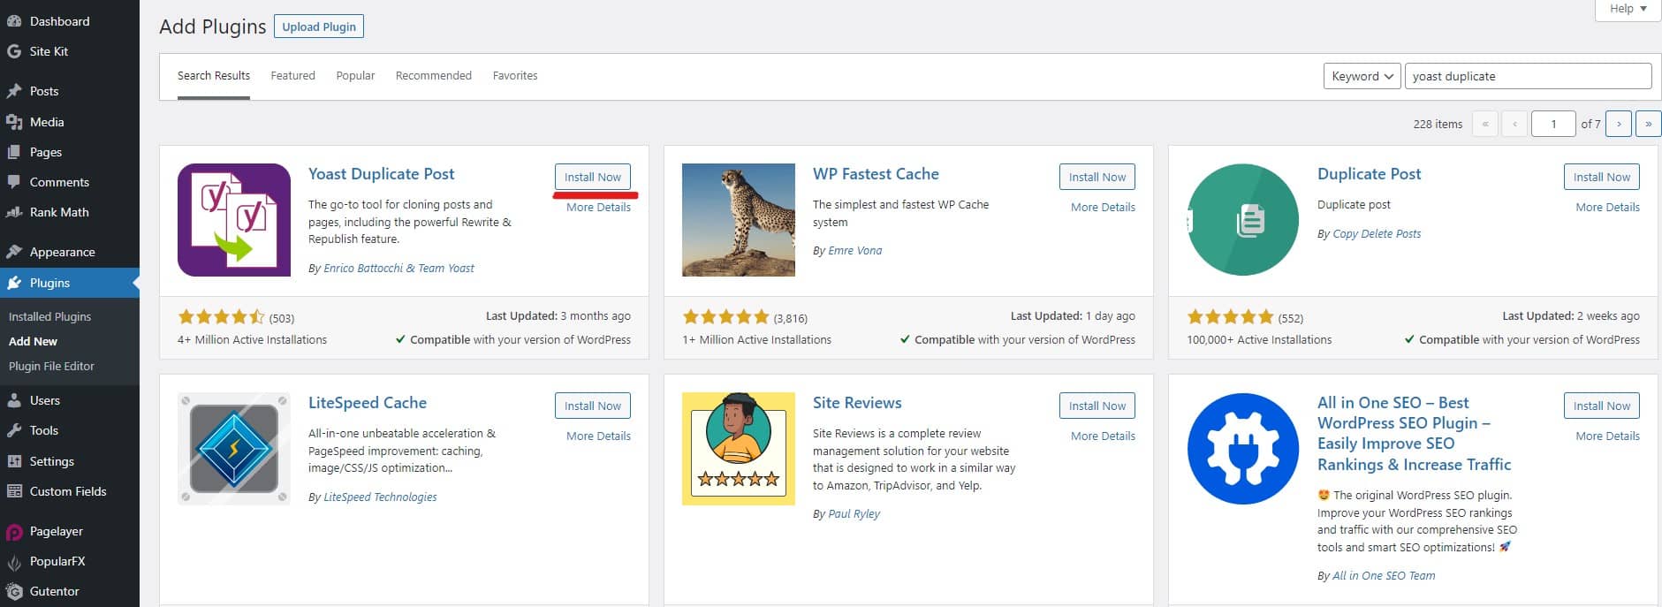1662x607 pixels.
Task: Open author link LiteSpeed Technologies
Action: (380, 497)
